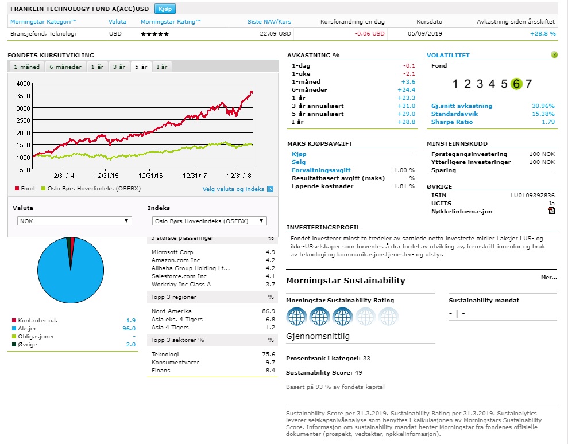Click the 5-år annualisert return row

point(353,114)
